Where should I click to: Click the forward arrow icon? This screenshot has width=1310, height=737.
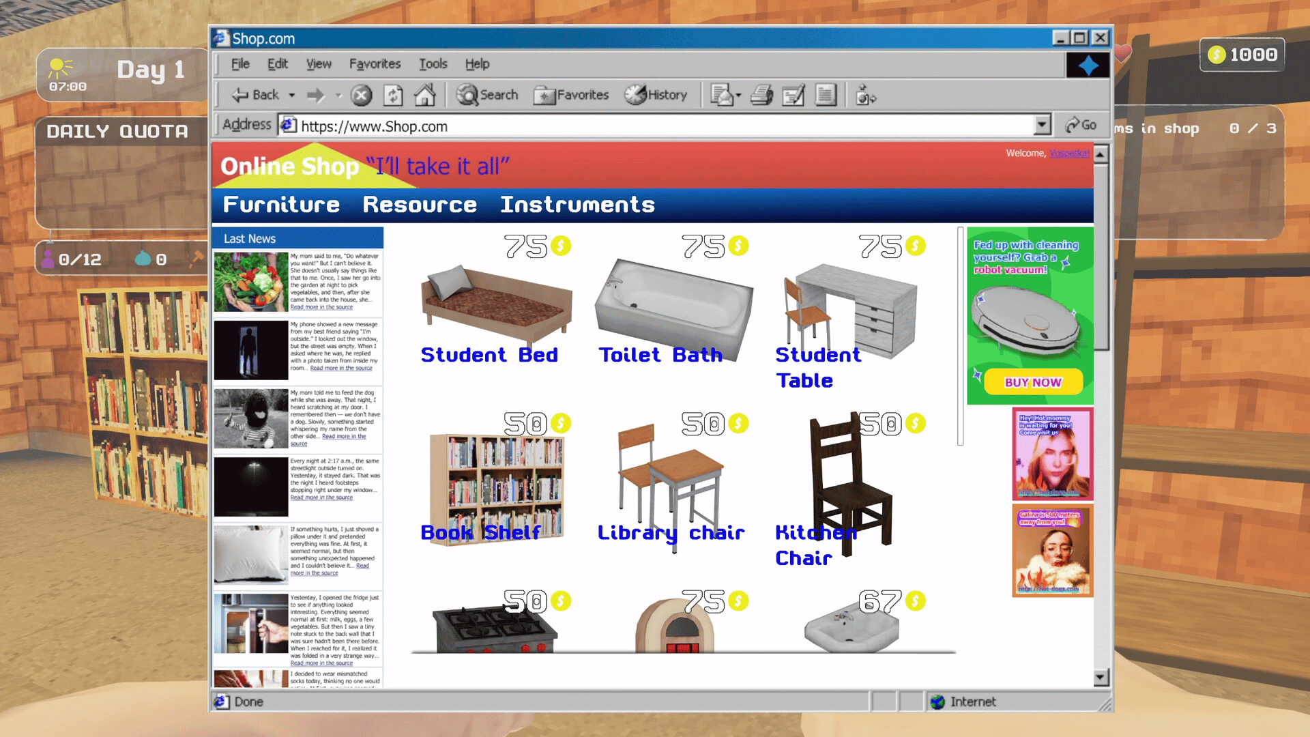(315, 96)
